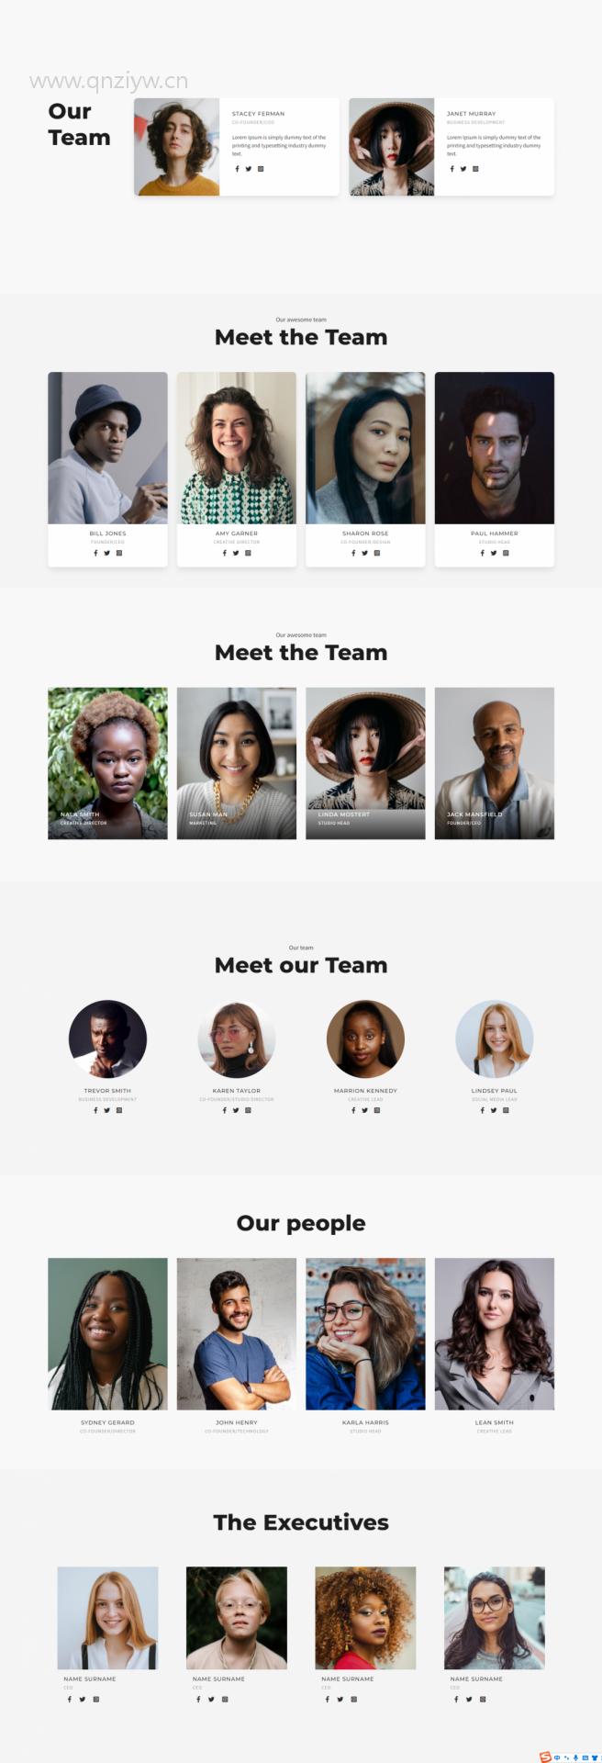Open Trevor Smith's Facebook icon
Screen dimensions: 602x1763
95,1110
